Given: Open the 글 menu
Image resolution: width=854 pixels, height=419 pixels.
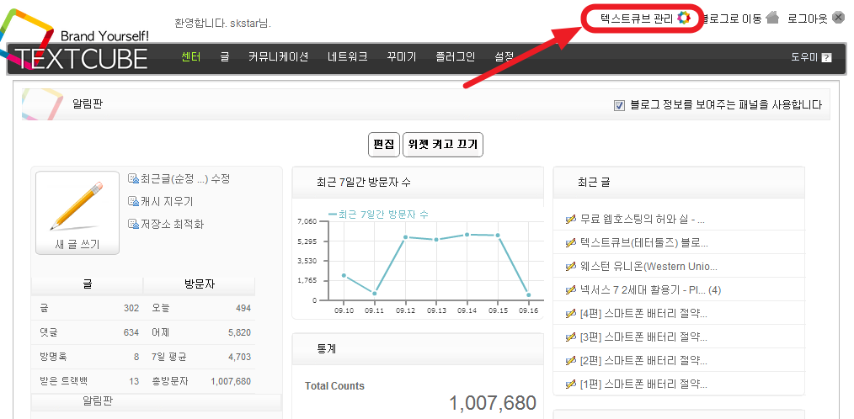Looking at the screenshot, I should (x=225, y=56).
